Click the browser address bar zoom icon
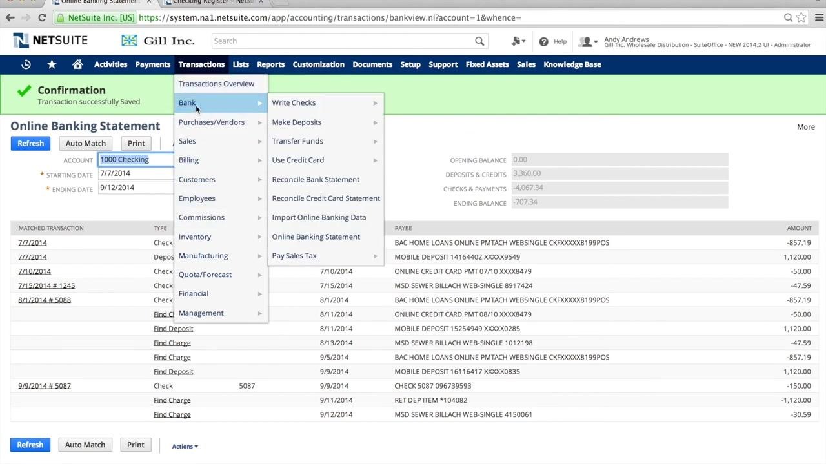The image size is (826, 464). 788,18
